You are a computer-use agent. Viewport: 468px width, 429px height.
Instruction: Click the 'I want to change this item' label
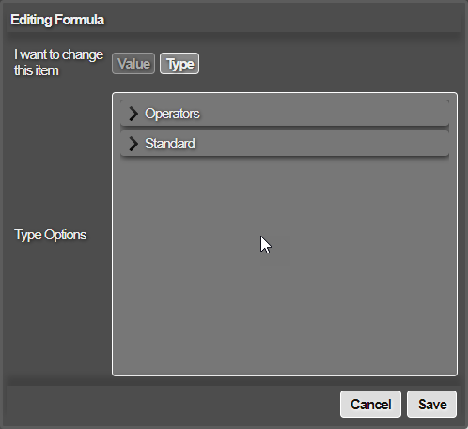click(58, 62)
